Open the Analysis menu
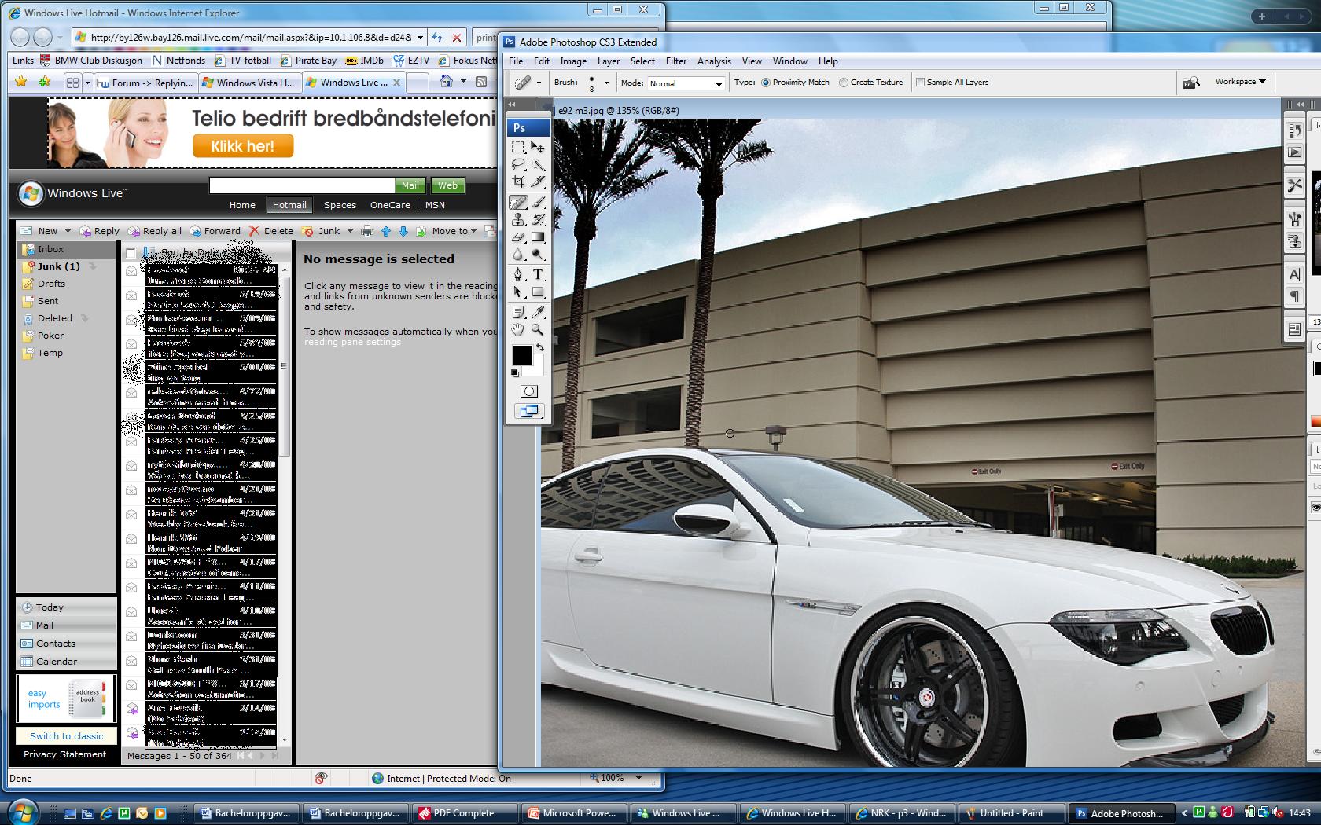 pyautogui.click(x=714, y=61)
